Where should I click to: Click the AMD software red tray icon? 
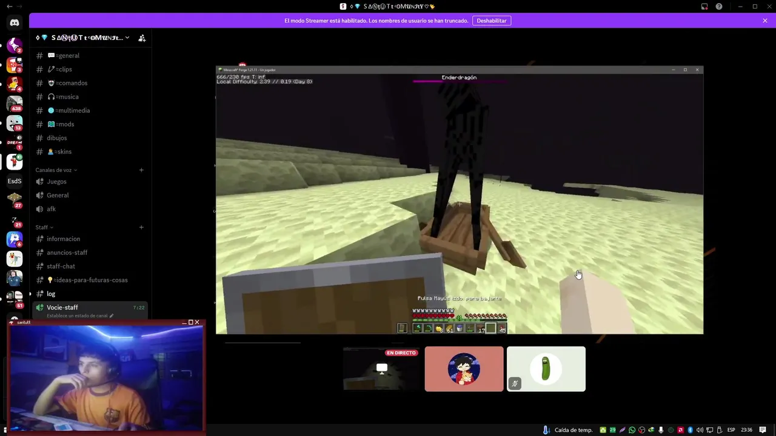(680, 430)
